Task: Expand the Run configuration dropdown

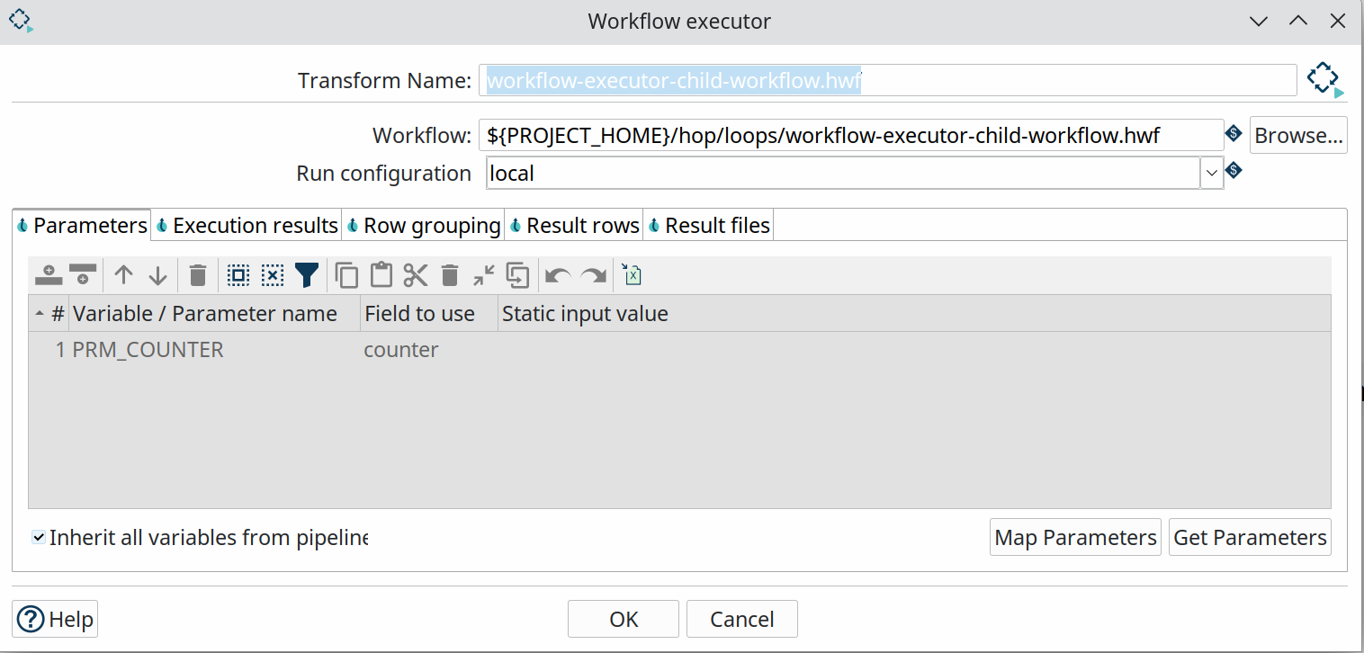Action: 1211,173
